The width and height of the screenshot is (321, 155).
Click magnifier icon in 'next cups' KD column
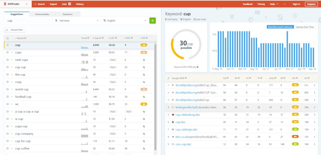[144, 60]
